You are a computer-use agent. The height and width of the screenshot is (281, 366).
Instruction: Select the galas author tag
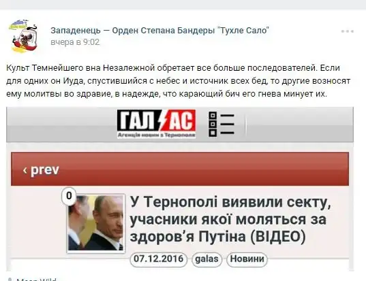point(207,259)
